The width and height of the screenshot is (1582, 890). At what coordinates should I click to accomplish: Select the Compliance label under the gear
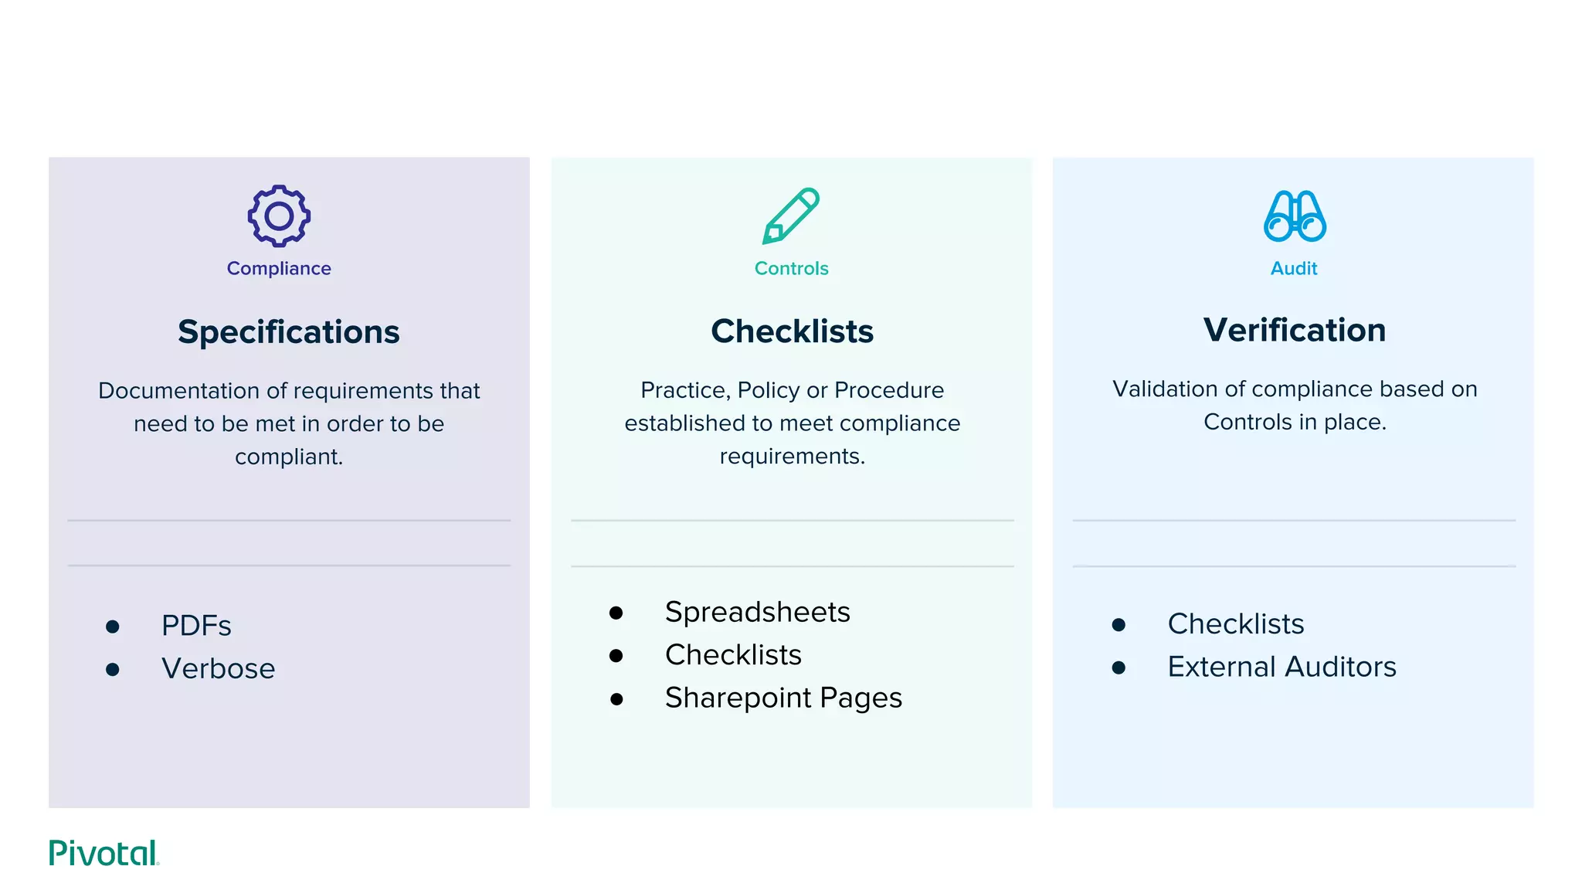tap(279, 268)
